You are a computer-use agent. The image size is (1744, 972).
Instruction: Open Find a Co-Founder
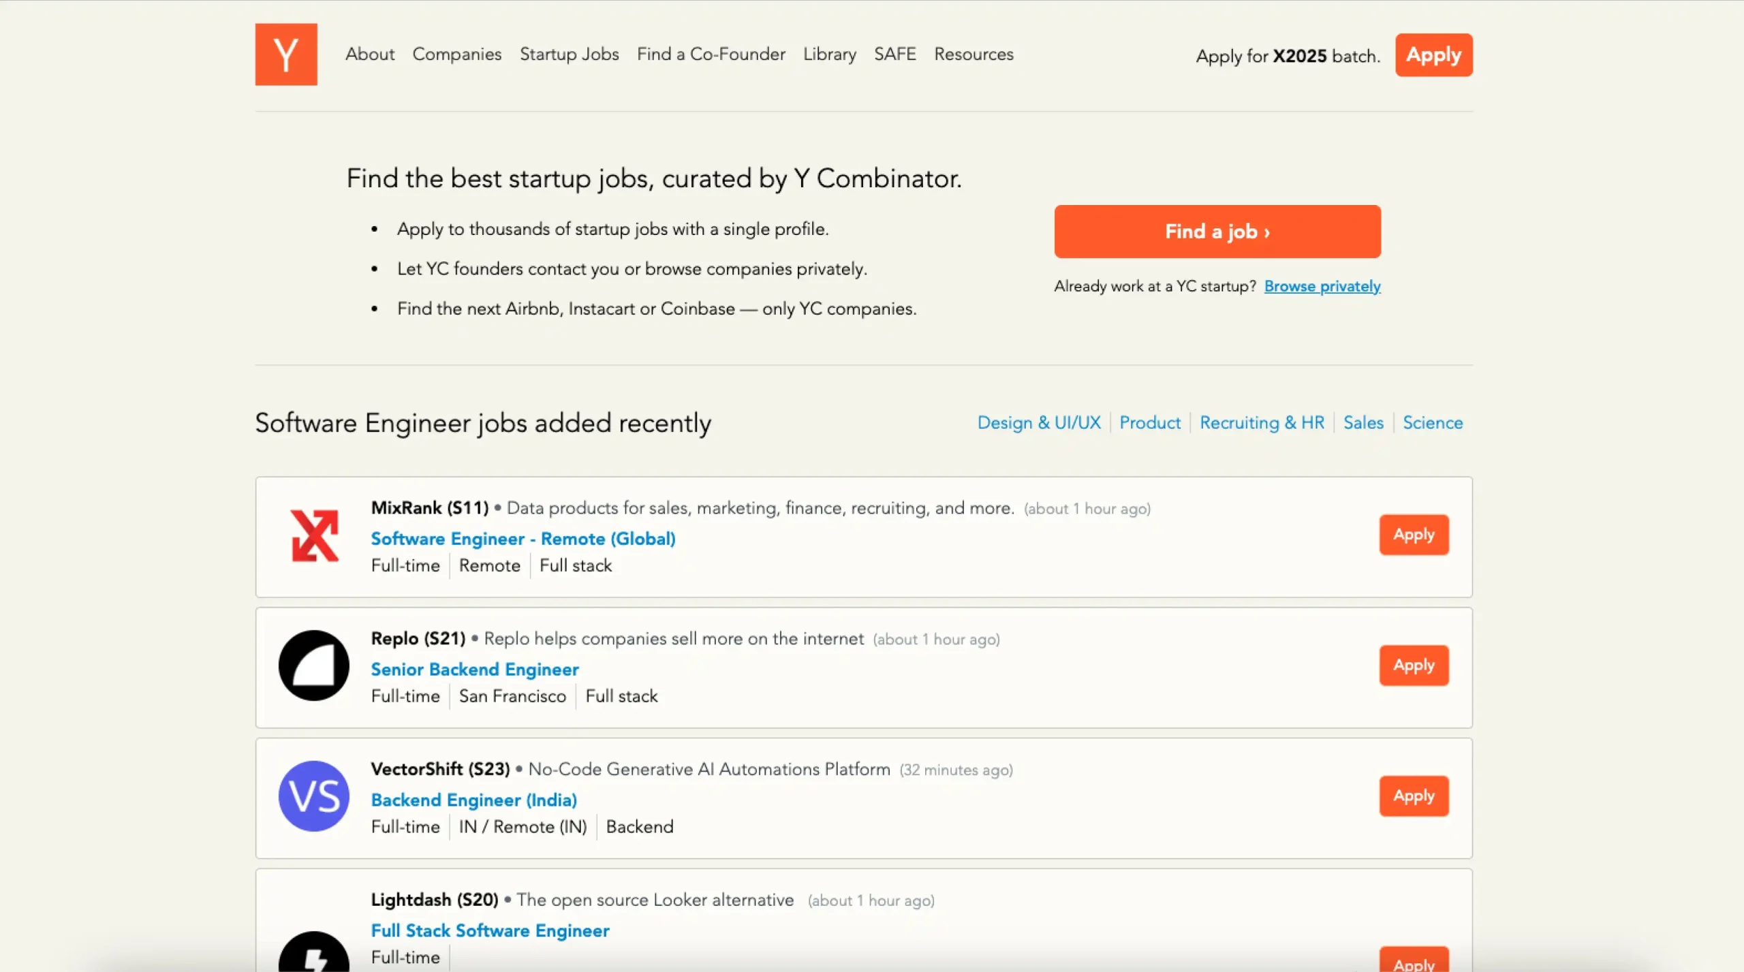point(711,54)
